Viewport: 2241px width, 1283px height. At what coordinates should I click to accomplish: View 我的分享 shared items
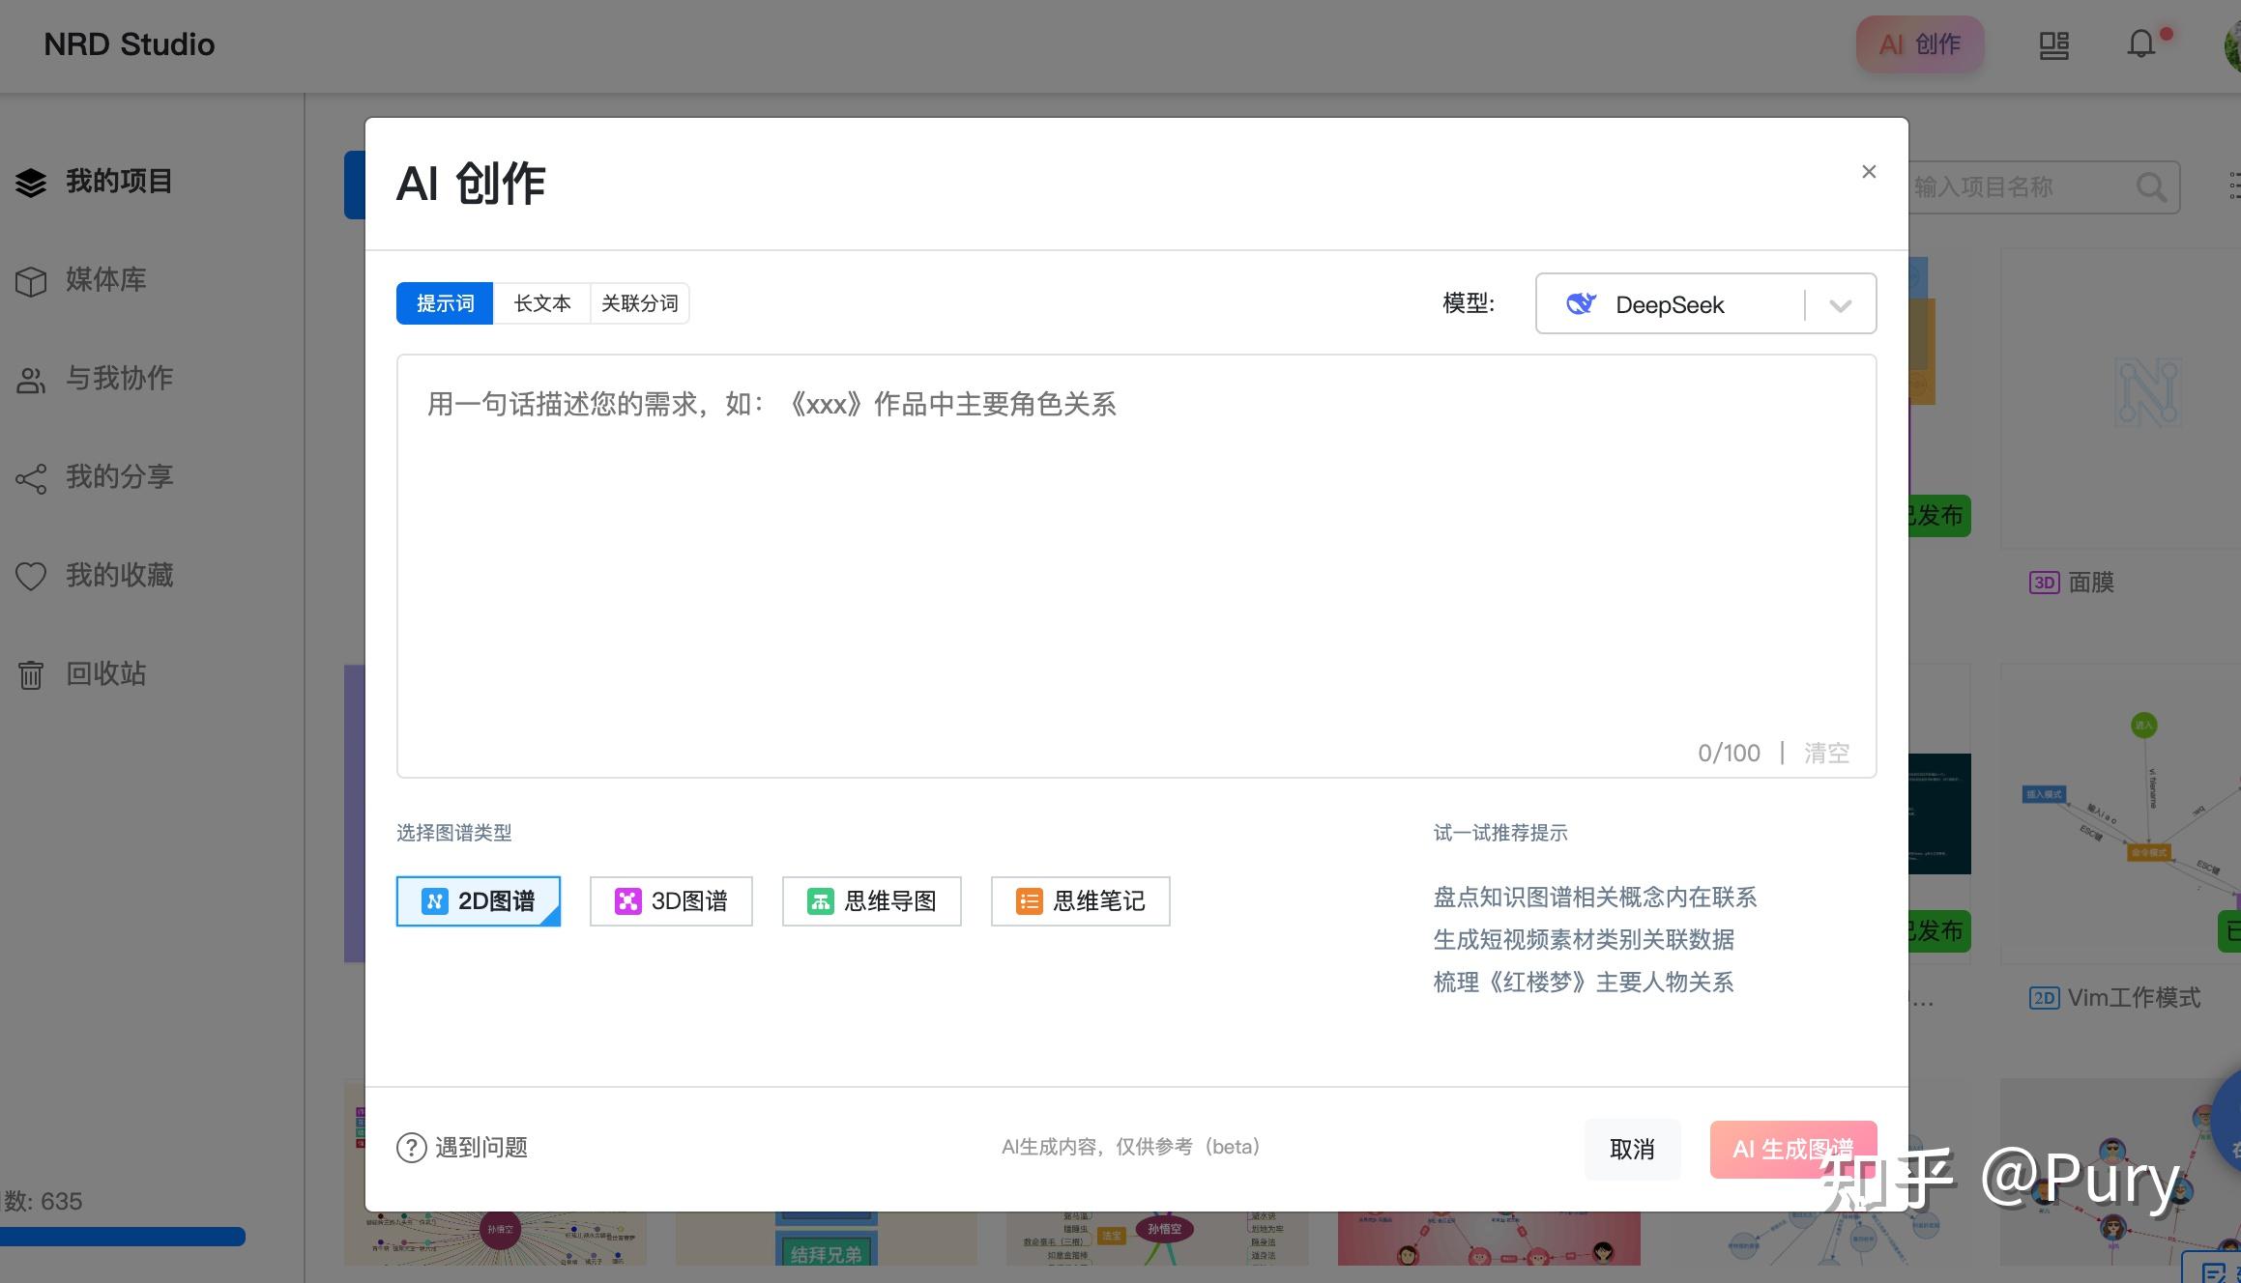118,476
